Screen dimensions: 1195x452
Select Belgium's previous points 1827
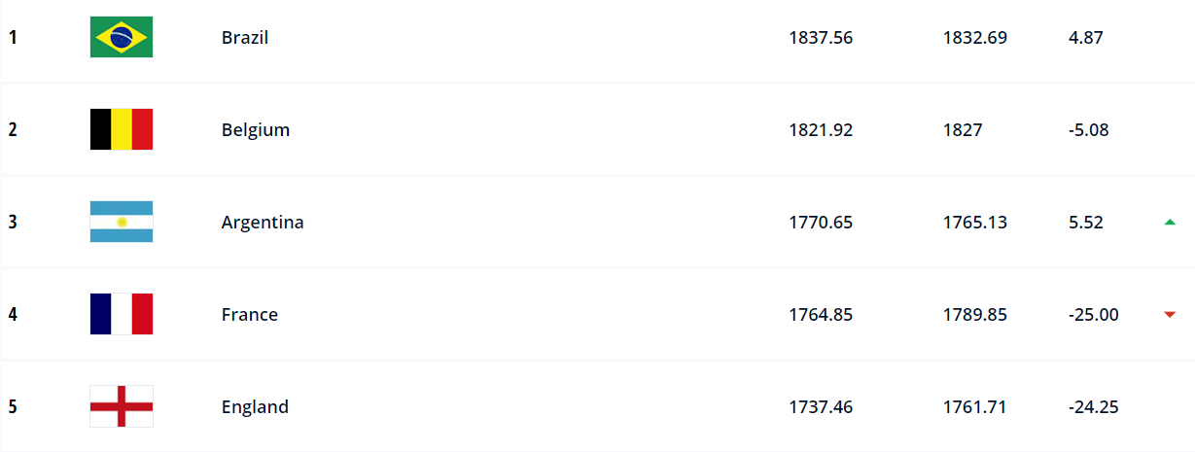pyautogui.click(x=963, y=130)
